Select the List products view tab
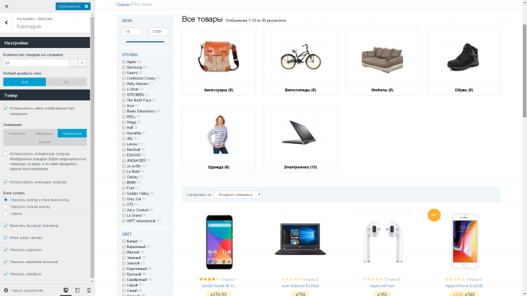This screenshot has width=527, height=296. pos(66,82)
